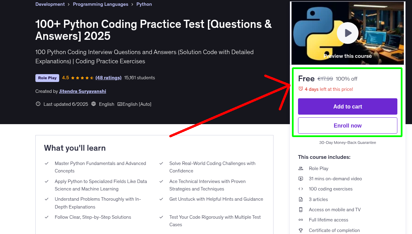Go to Programming Languages breadcrumb
The width and height of the screenshot is (412, 234).
pos(100,4)
